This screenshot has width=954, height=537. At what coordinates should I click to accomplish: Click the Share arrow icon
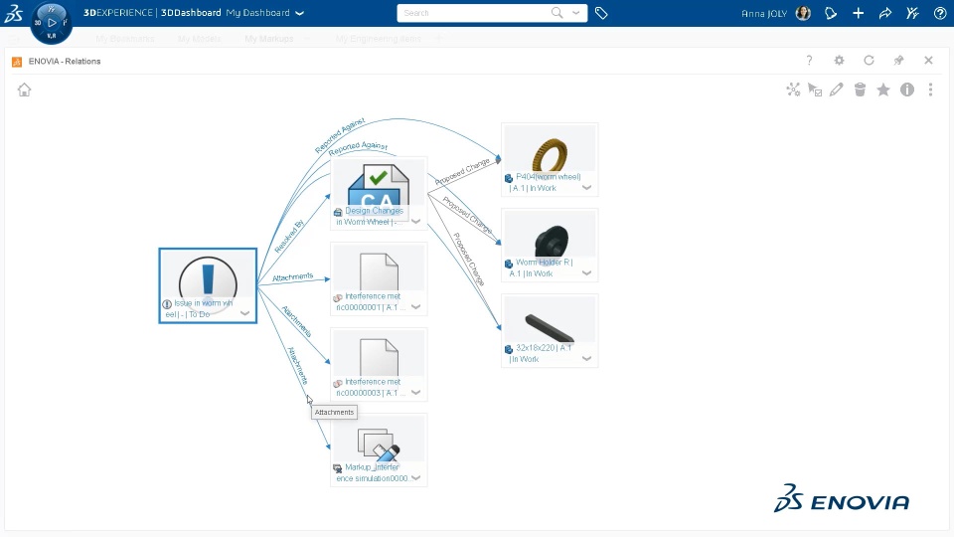pyautogui.click(x=885, y=13)
